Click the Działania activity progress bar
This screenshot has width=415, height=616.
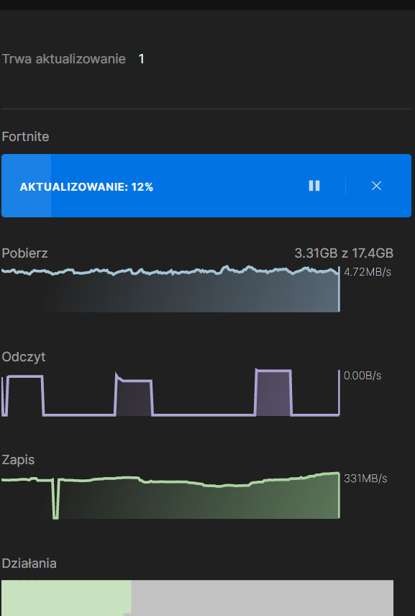[x=198, y=598]
